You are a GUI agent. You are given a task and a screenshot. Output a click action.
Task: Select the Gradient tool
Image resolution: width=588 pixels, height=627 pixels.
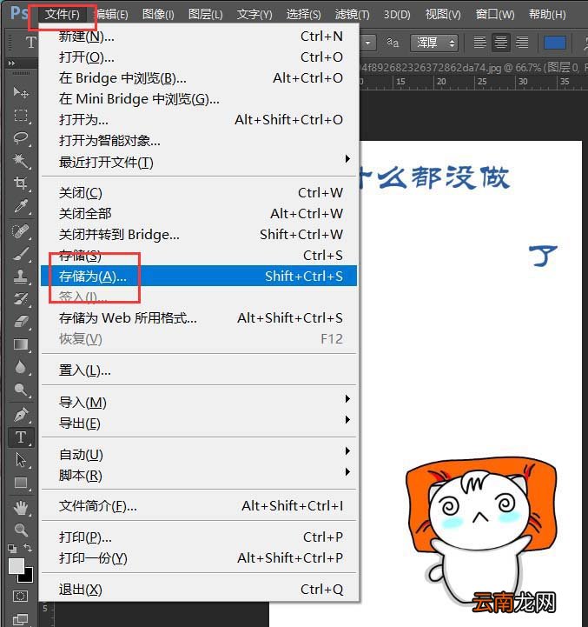tap(20, 344)
